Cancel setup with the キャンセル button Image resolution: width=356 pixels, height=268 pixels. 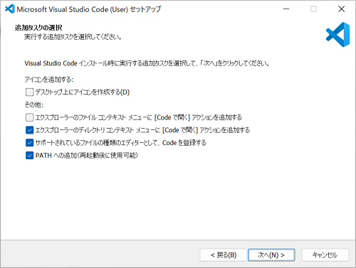pyautogui.click(x=325, y=255)
